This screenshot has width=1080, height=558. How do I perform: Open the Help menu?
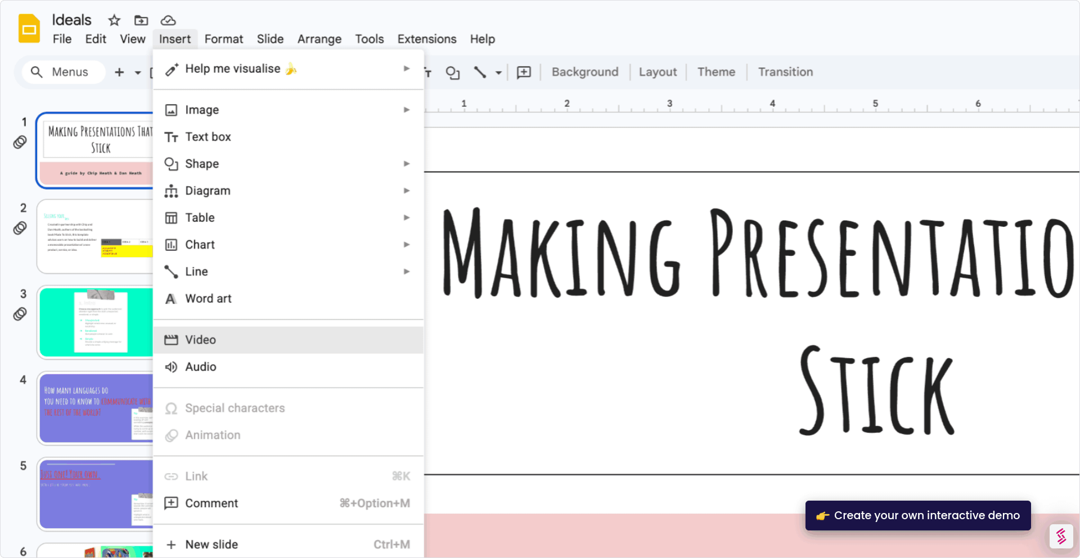point(483,39)
